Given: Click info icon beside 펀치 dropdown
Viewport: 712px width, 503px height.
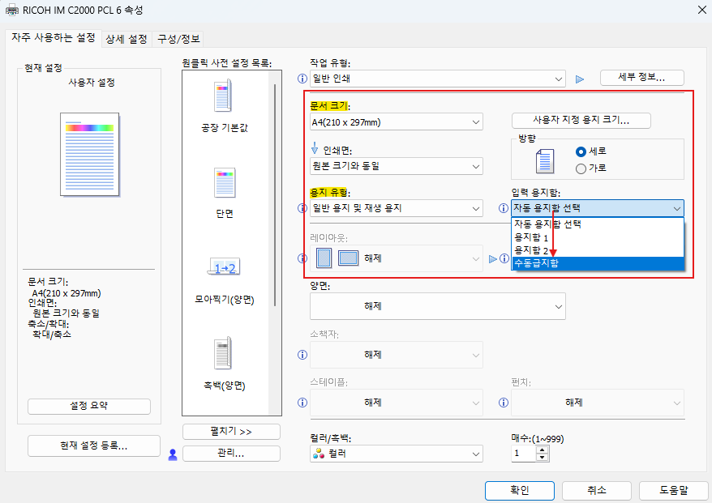Looking at the screenshot, I should pos(503,403).
